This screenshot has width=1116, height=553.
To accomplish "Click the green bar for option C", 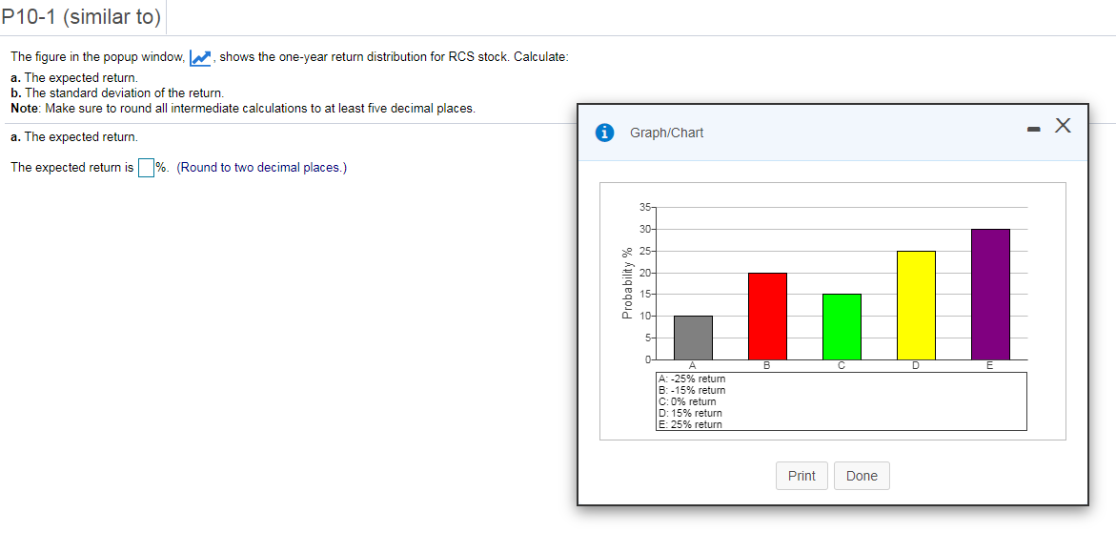I will tap(842, 324).
